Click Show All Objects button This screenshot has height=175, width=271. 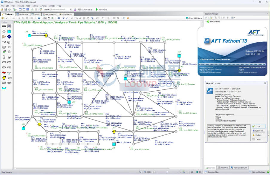pos(194,18)
